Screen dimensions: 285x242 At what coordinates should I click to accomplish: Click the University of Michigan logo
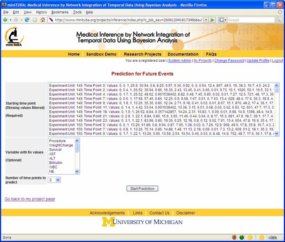point(142,222)
